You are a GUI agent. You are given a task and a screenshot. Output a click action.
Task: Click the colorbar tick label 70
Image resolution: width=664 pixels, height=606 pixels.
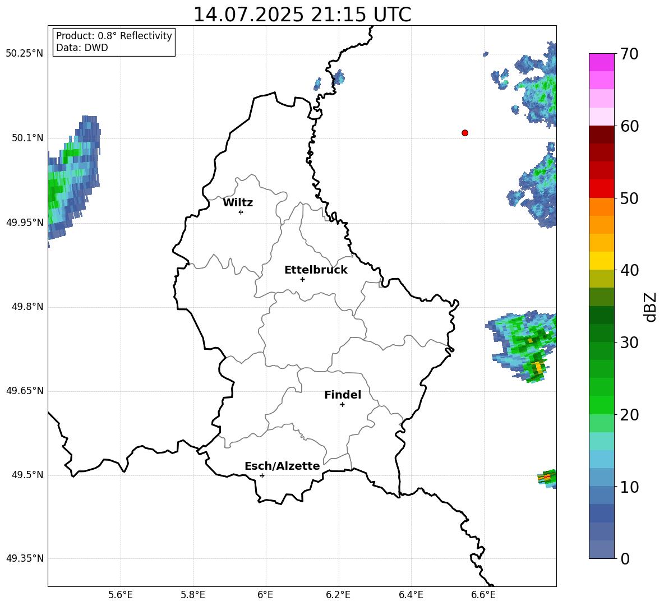[629, 54]
